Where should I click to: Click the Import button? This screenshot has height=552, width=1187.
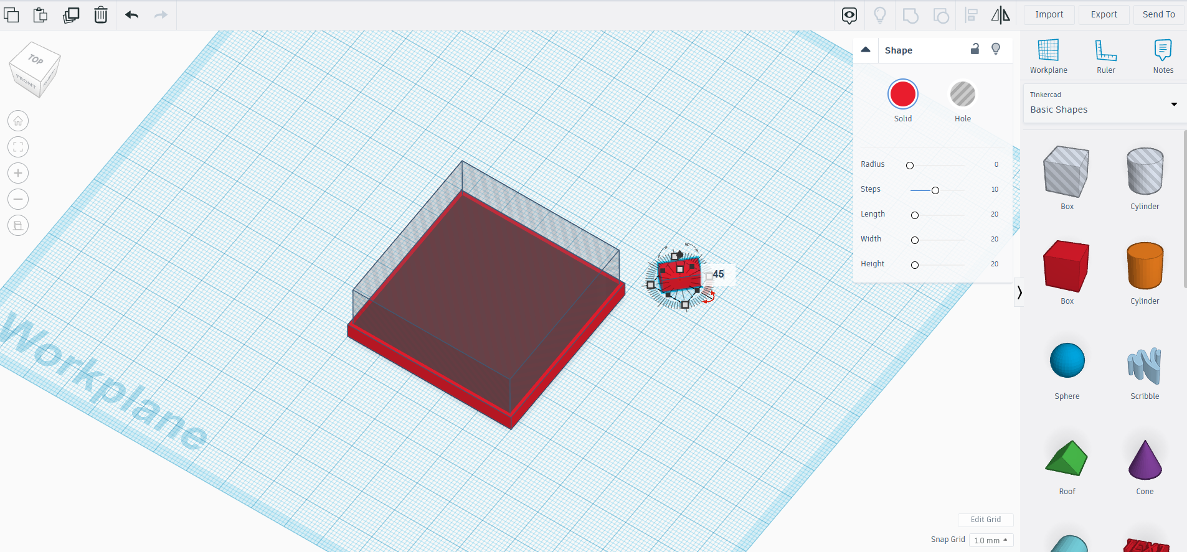1049,14
